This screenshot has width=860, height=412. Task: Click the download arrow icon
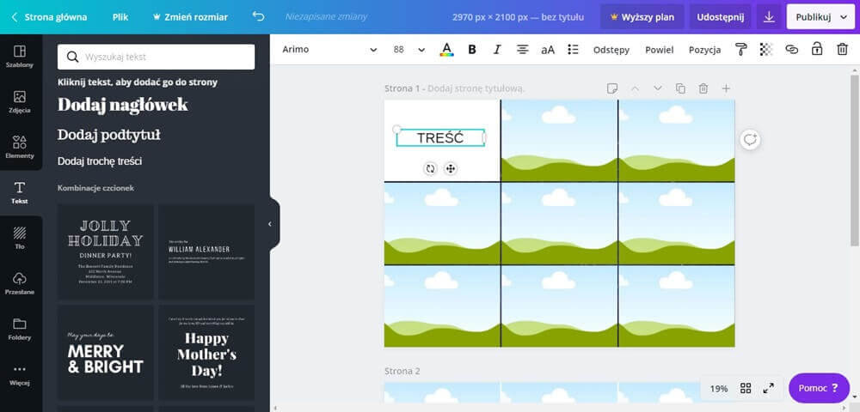point(769,16)
